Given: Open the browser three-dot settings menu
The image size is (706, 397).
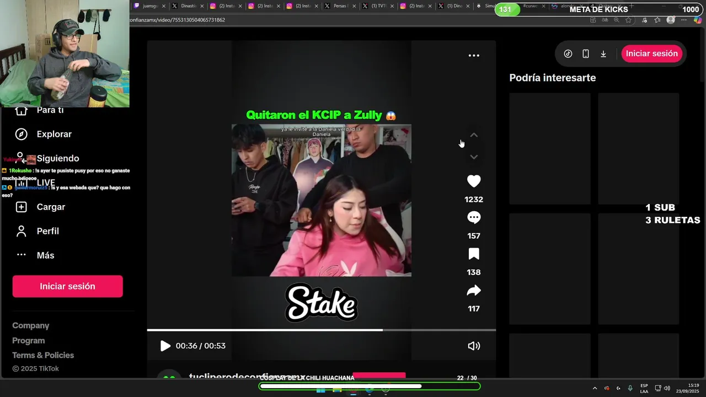Looking at the screenshot, I should pyautogui.click(x=684, y=20).
